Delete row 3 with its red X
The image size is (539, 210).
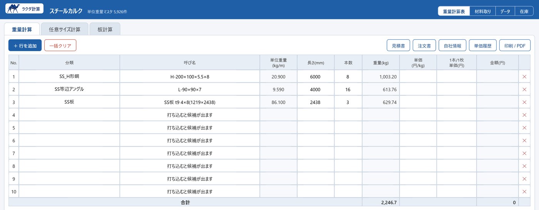click(x=524, y=102)
